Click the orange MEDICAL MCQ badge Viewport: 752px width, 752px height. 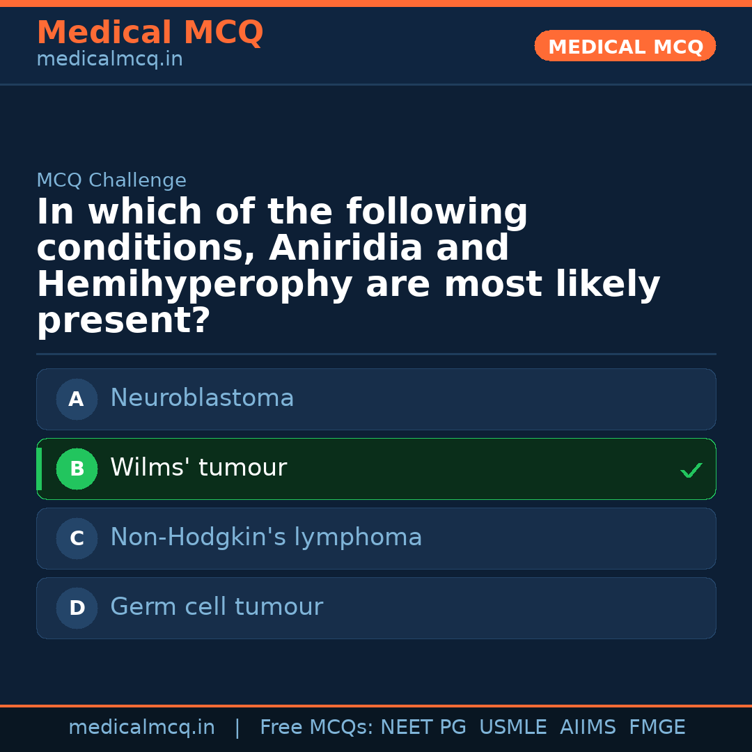tap(625, 47)
